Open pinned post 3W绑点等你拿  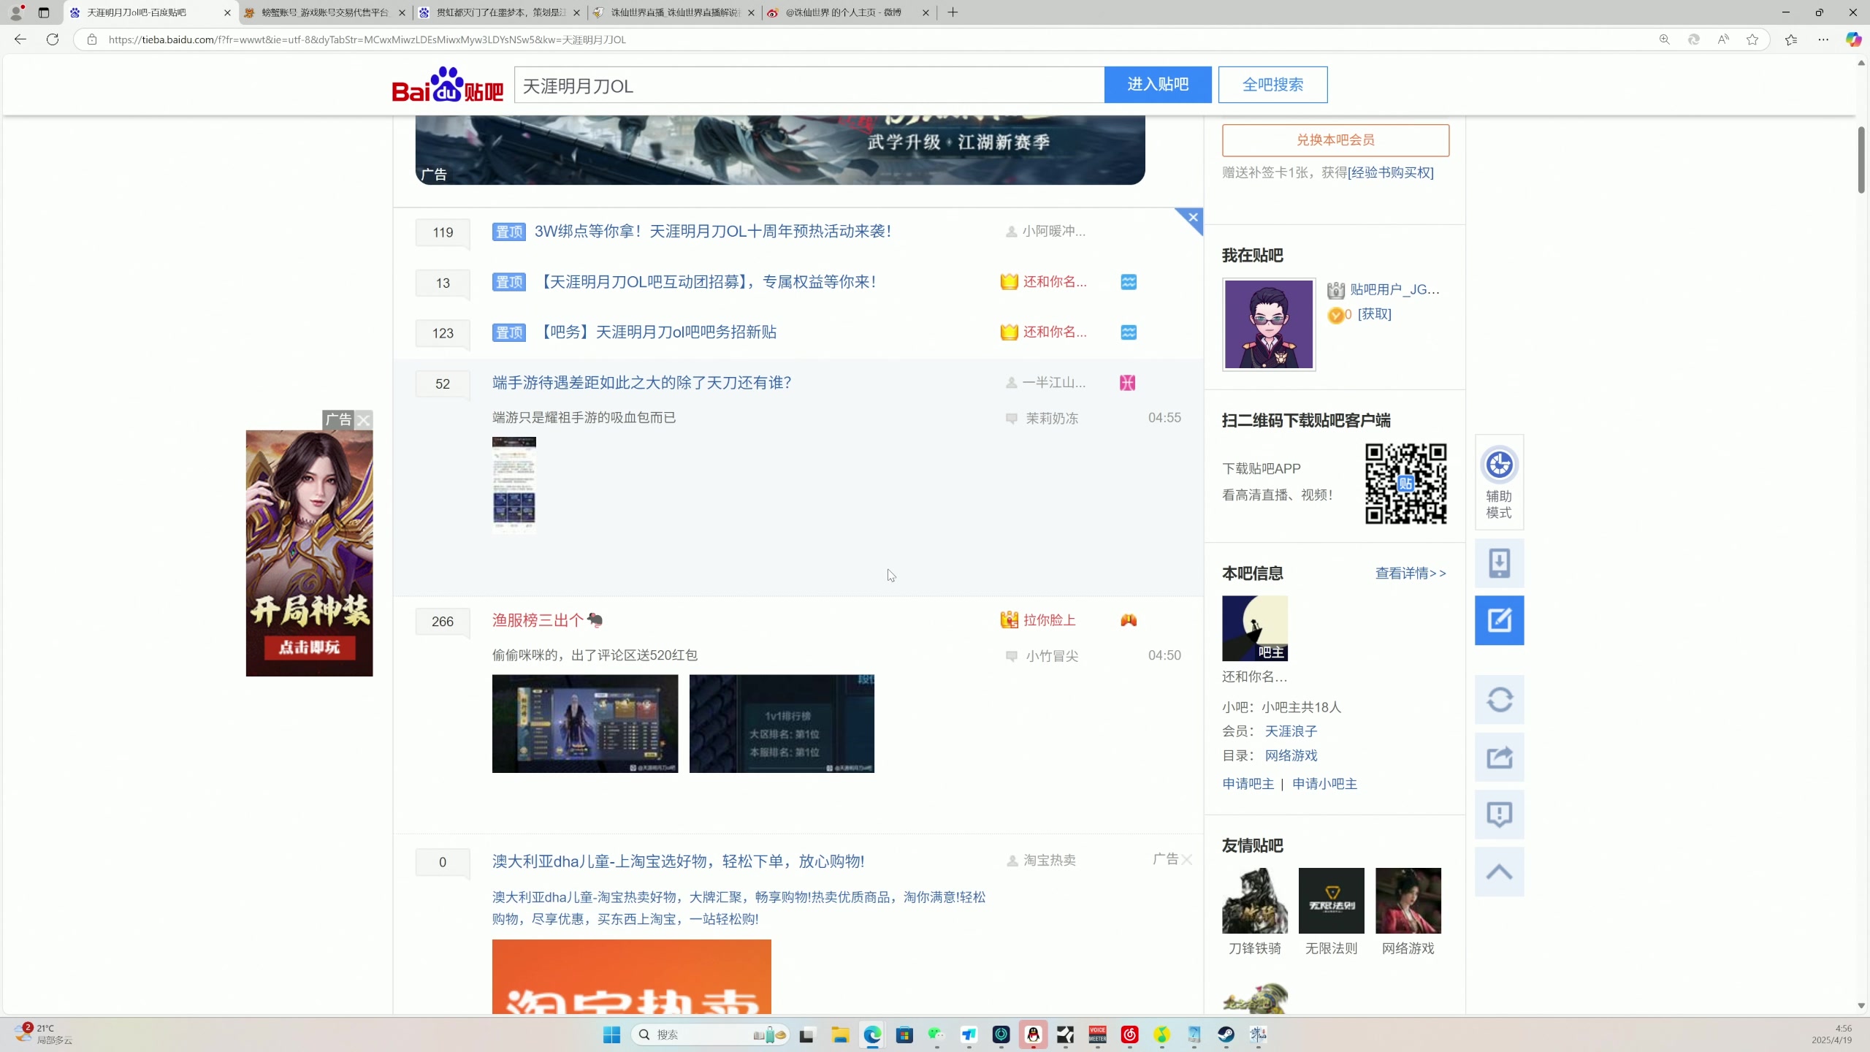[712, 232]
